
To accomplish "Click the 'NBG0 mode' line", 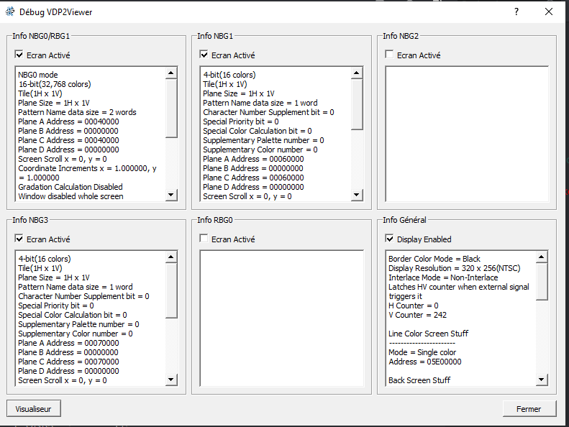I will click(38, 75).
